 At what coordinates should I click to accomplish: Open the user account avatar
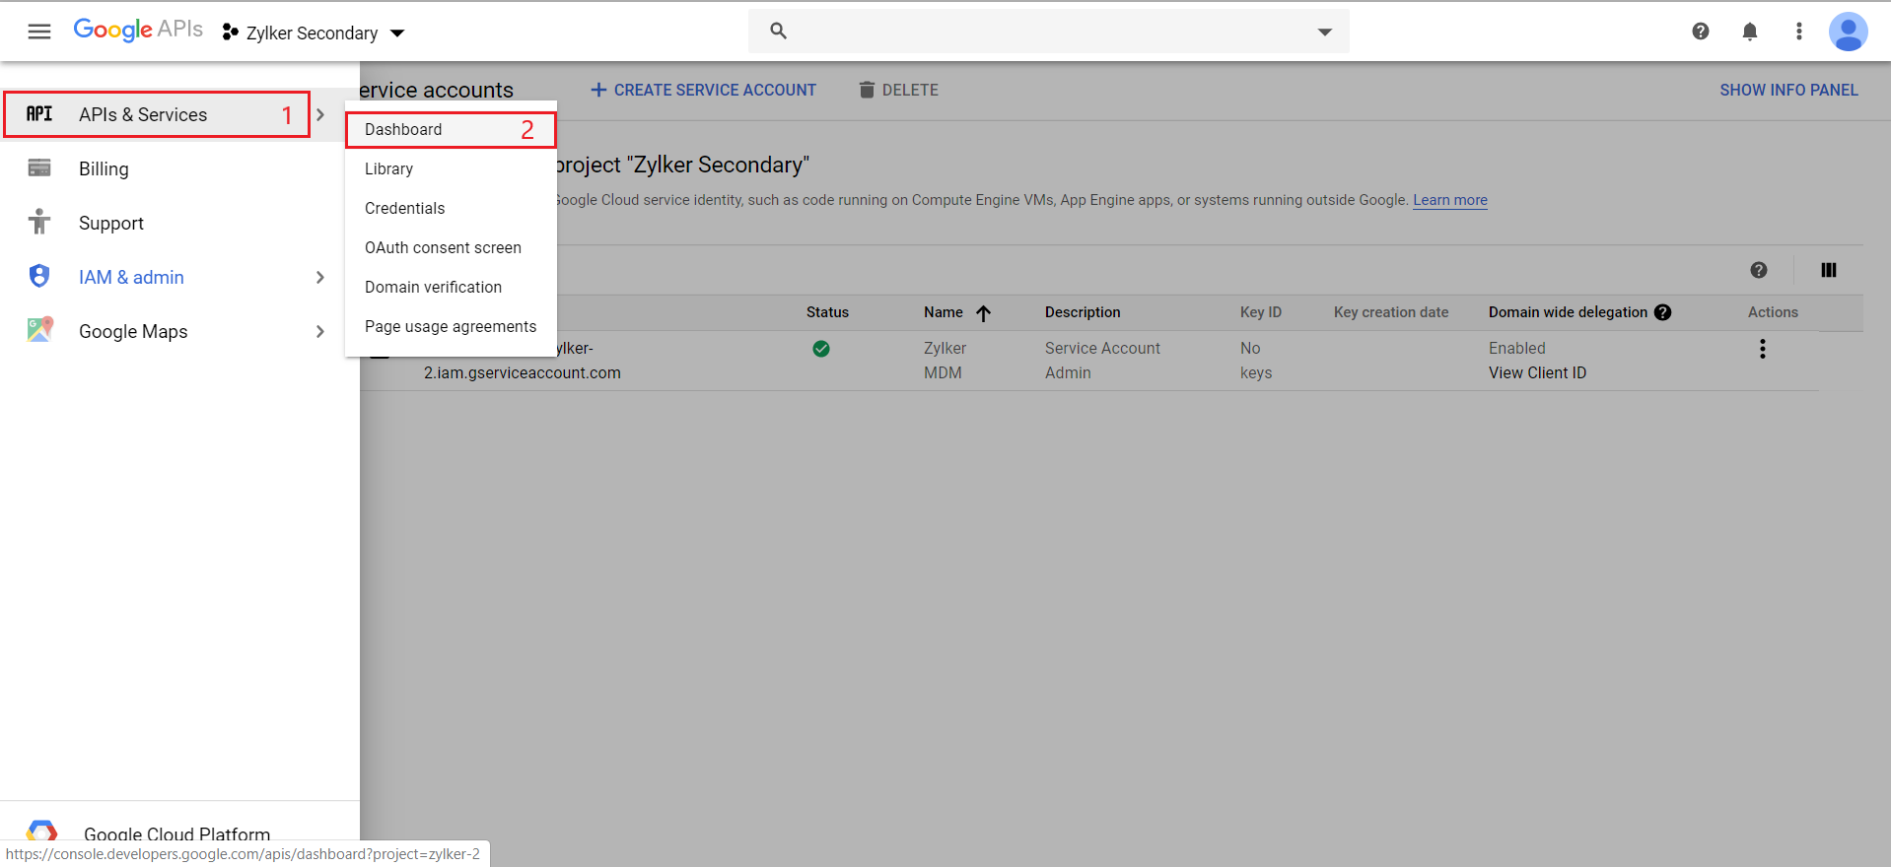(x=1849, y=32)
